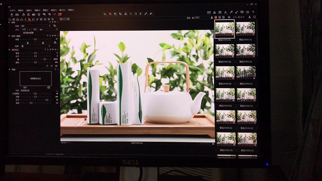The image size is (322, 181).
Task: Click the Capture camera icon in toolbar
Action: tap(17, 15)
